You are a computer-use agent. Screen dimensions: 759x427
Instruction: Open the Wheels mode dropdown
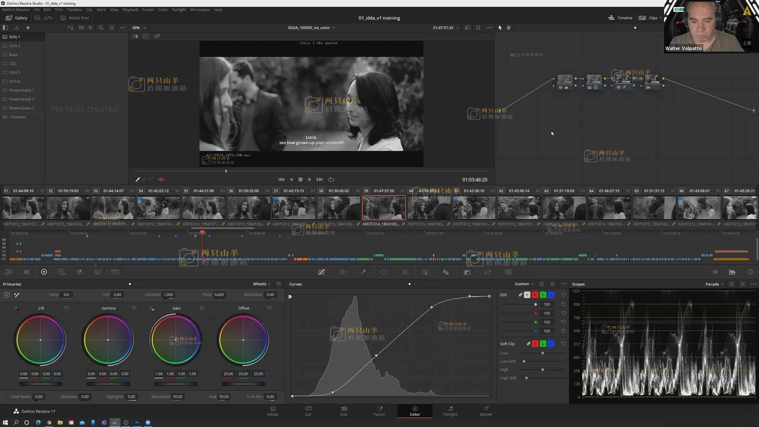(x=262, y=284)
